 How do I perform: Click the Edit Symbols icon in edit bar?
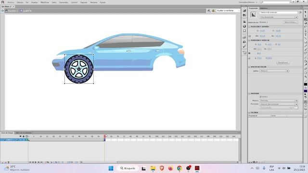(x=214, y=11)
